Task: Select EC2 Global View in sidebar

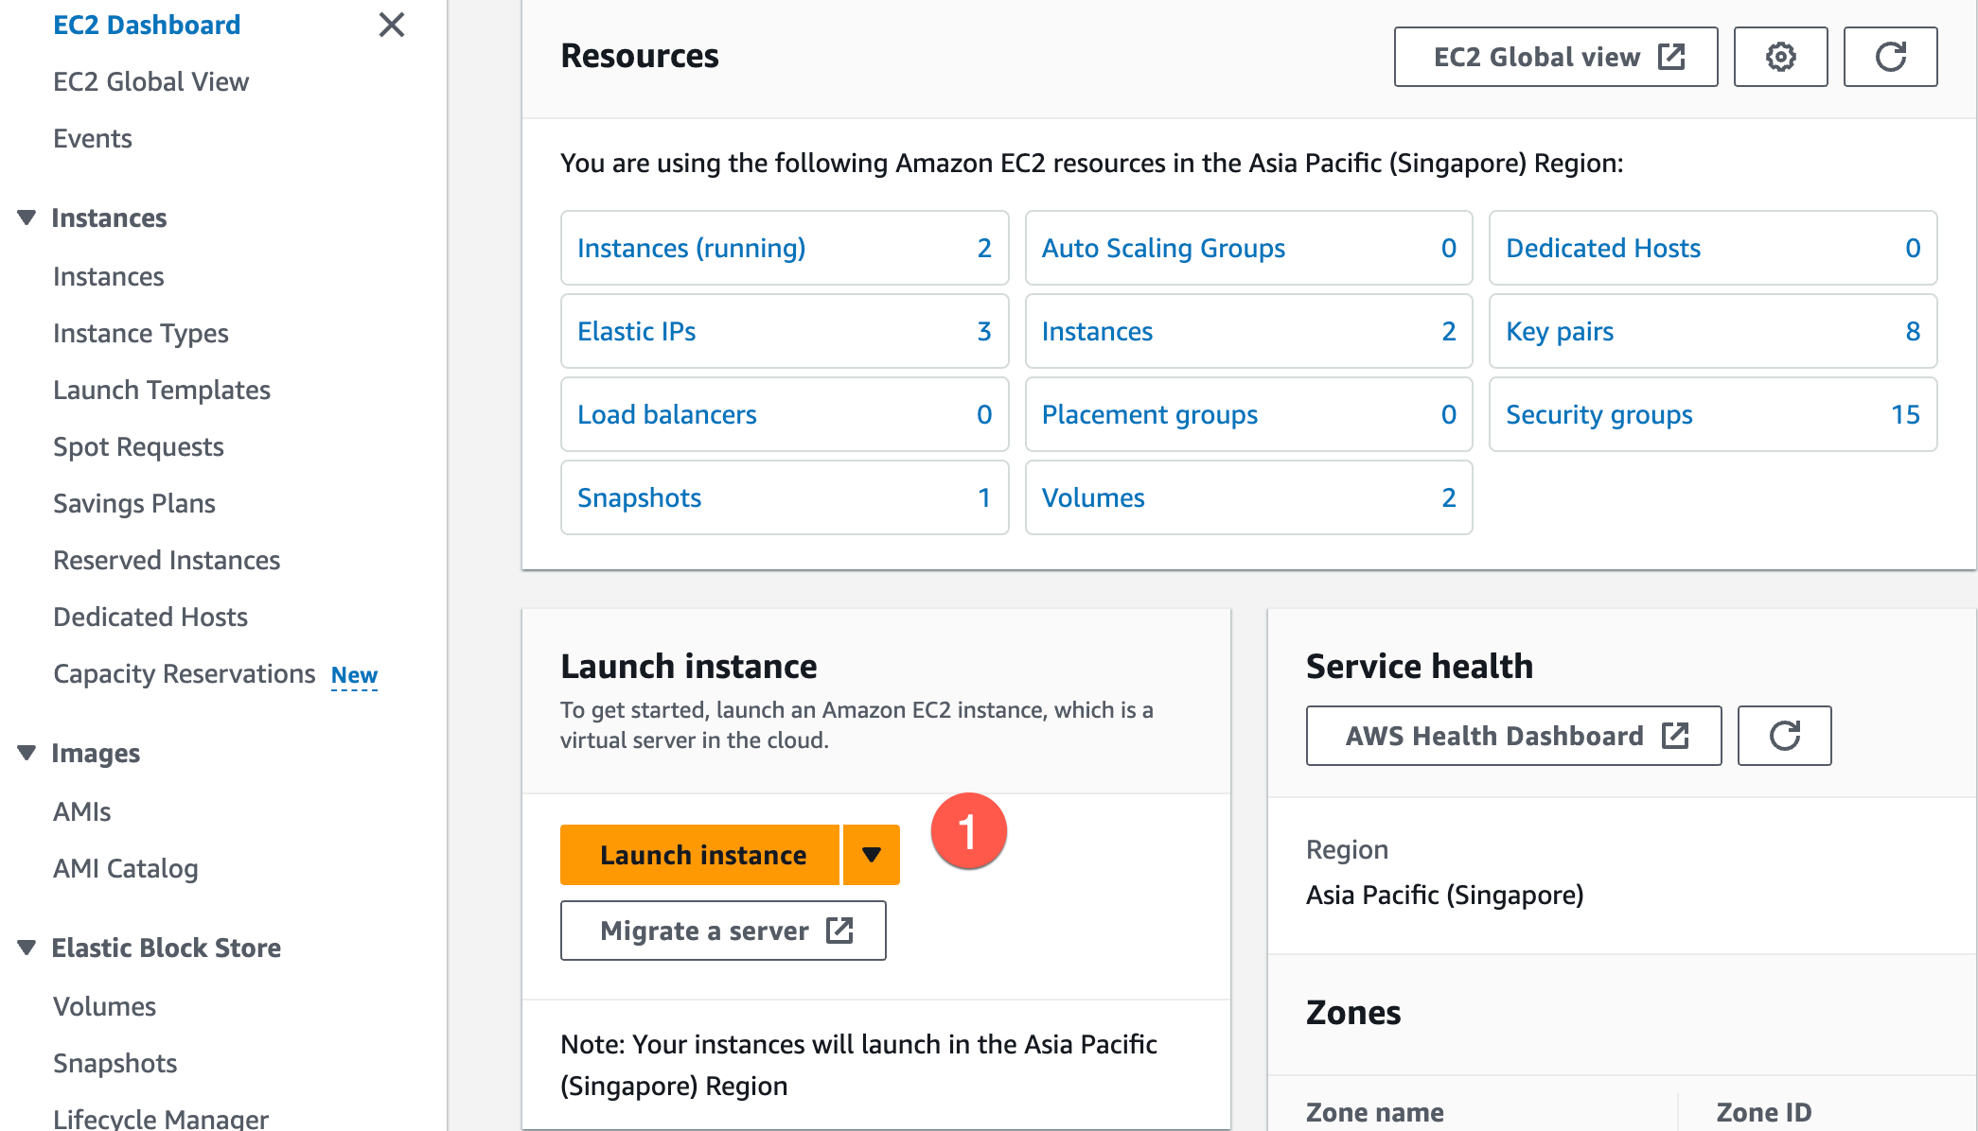Action: tap(151, 81)
